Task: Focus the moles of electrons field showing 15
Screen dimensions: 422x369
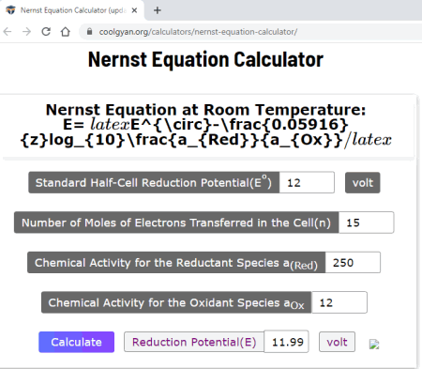Action: tap(366, 223)
